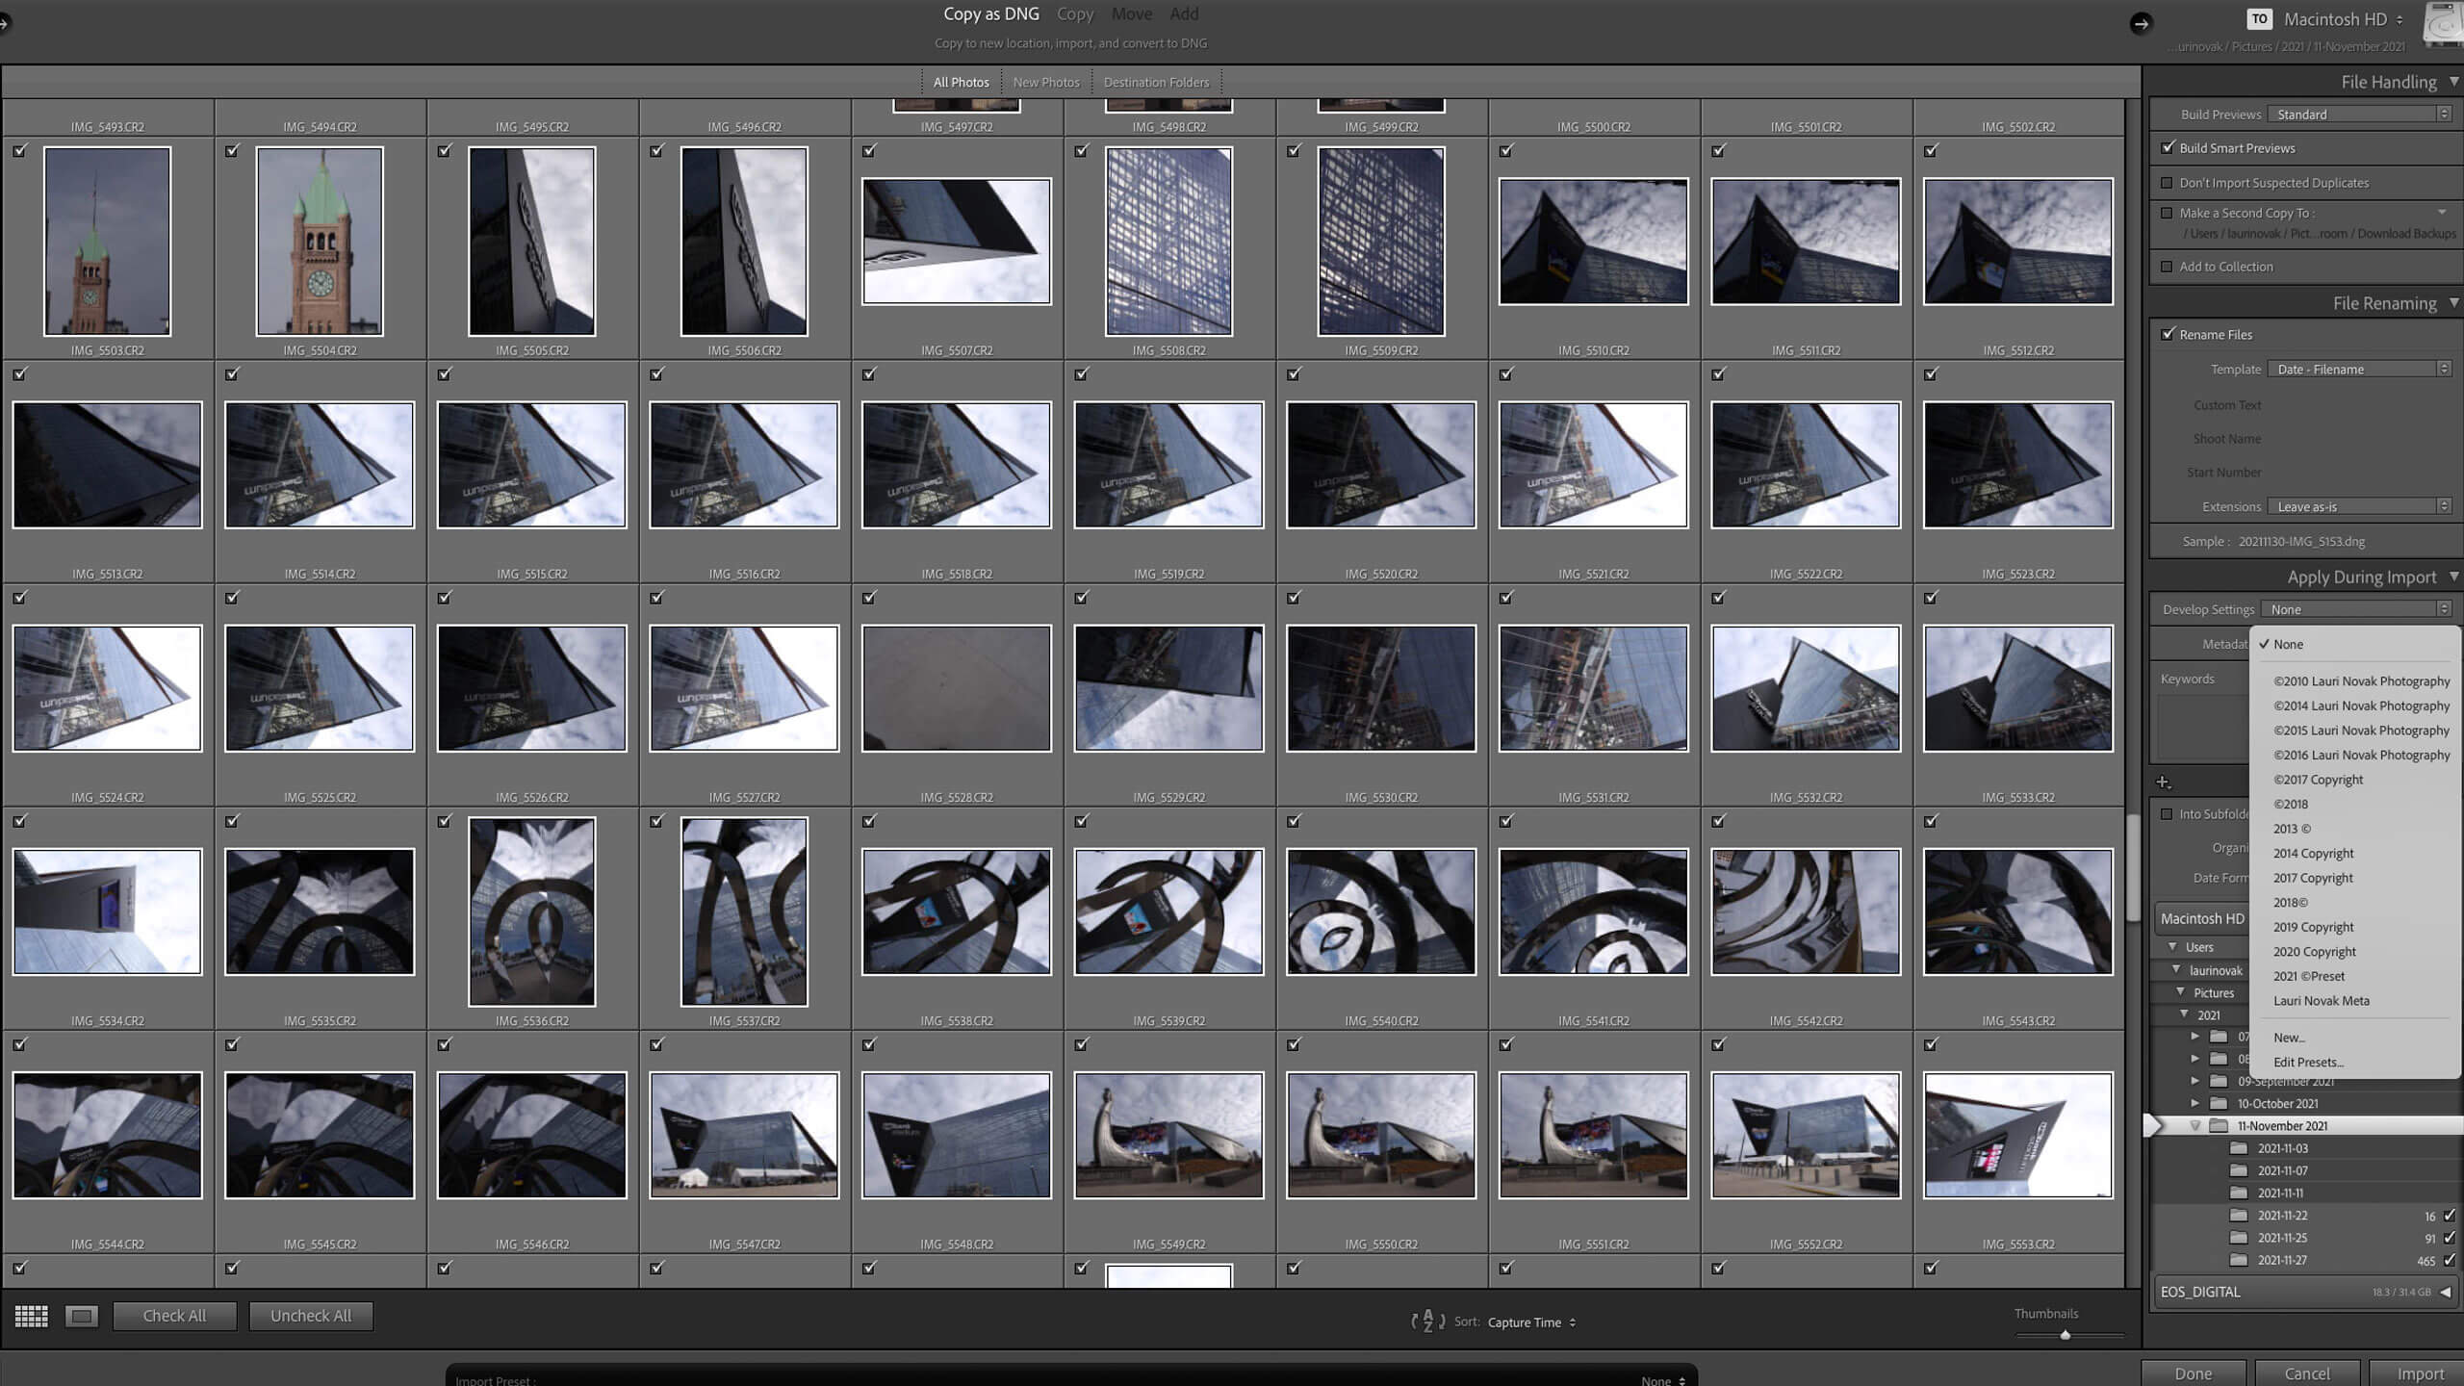Enable Don't Import Suspected Duplicates

pyautogui.click(x=2168, y=183)
